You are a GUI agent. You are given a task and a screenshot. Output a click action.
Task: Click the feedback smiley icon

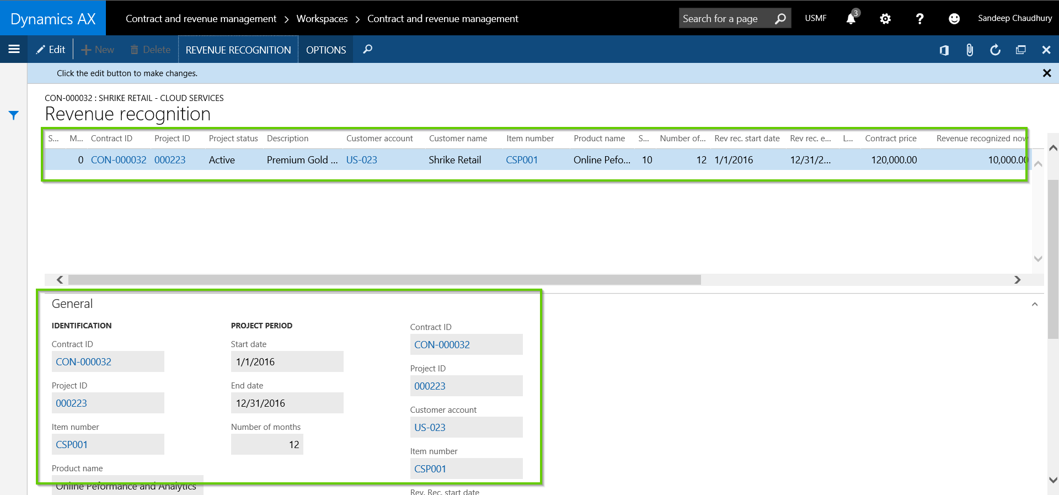[x=954, y=19]
